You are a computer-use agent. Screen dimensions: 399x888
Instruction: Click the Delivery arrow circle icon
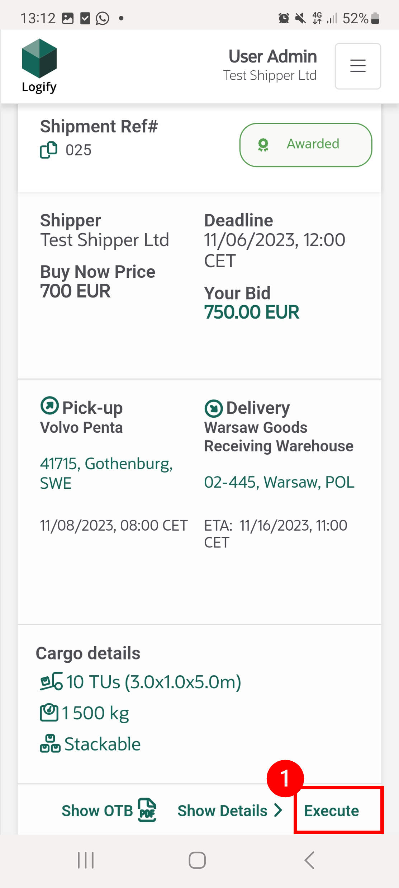pyautogui.click(x=213, y=408)
